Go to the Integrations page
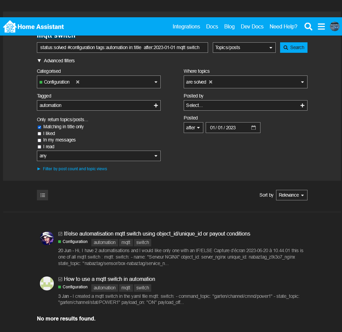The width and height of the screenshot is (342, 332). (186, 26)
